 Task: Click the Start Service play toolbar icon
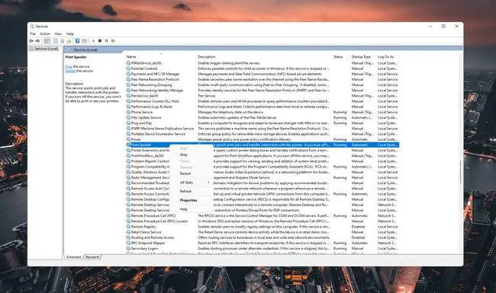pos(93,40)
